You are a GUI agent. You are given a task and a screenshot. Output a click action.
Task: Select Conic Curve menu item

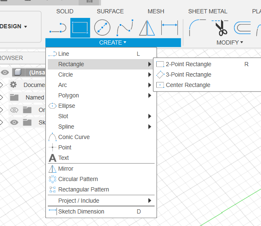pos(101,137)
